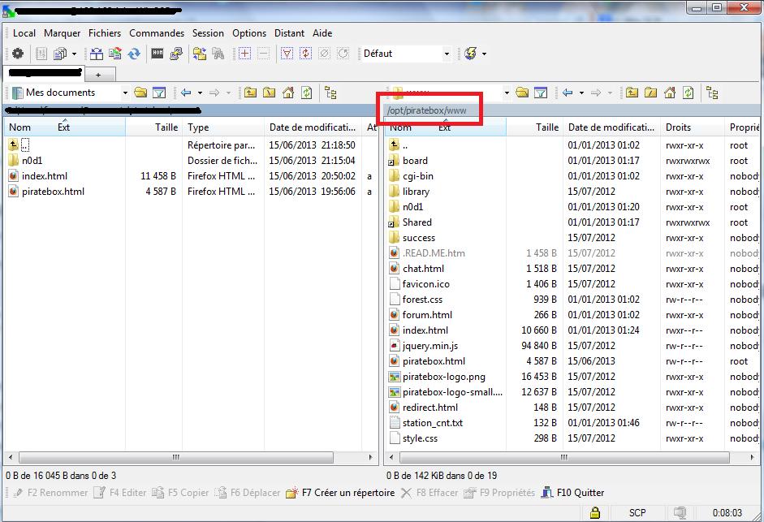The width and height of the screenshot is (764, 522).
Task: Click the lock icon in the status bar
Action: 595,512
